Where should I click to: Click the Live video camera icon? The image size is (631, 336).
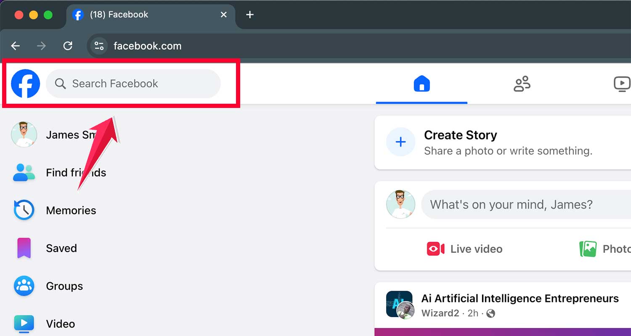pos(435,249)
